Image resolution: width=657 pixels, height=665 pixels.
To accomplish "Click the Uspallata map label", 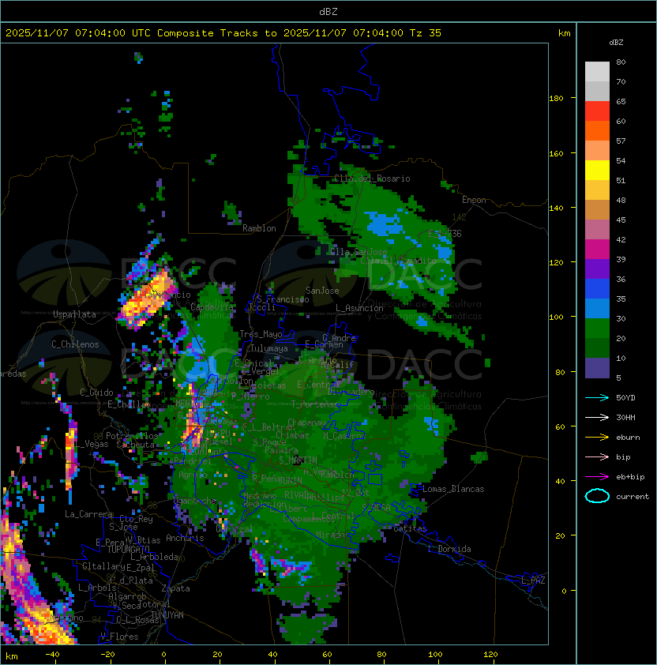I will pos(75,314).
